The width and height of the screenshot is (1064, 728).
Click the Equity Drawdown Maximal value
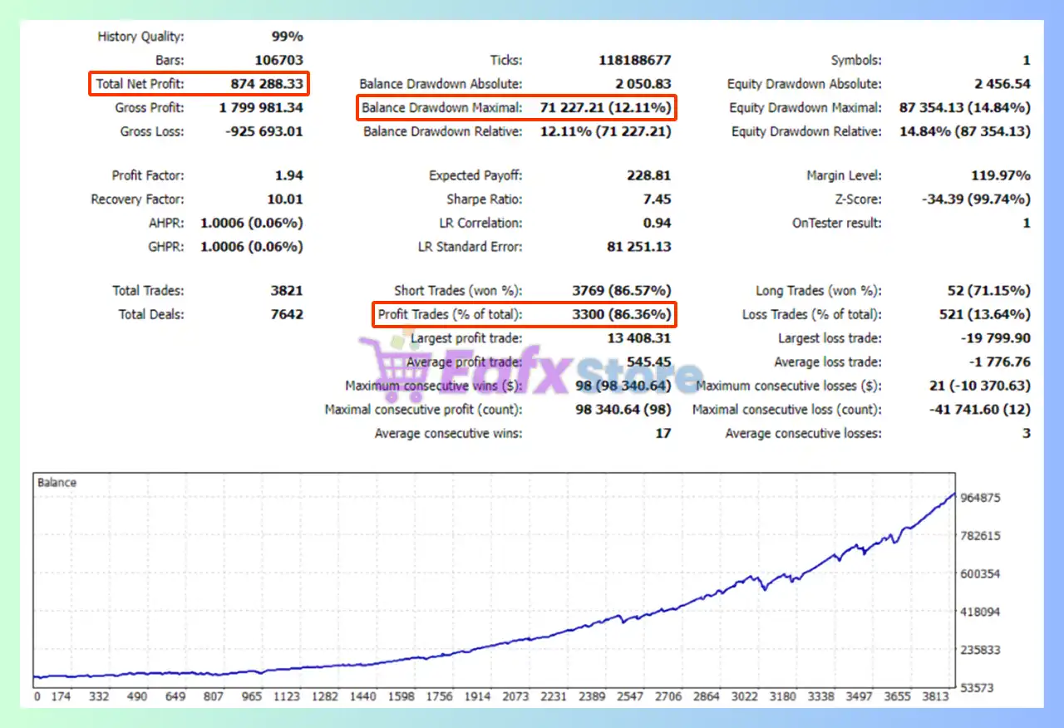click(x=964, y=108)
